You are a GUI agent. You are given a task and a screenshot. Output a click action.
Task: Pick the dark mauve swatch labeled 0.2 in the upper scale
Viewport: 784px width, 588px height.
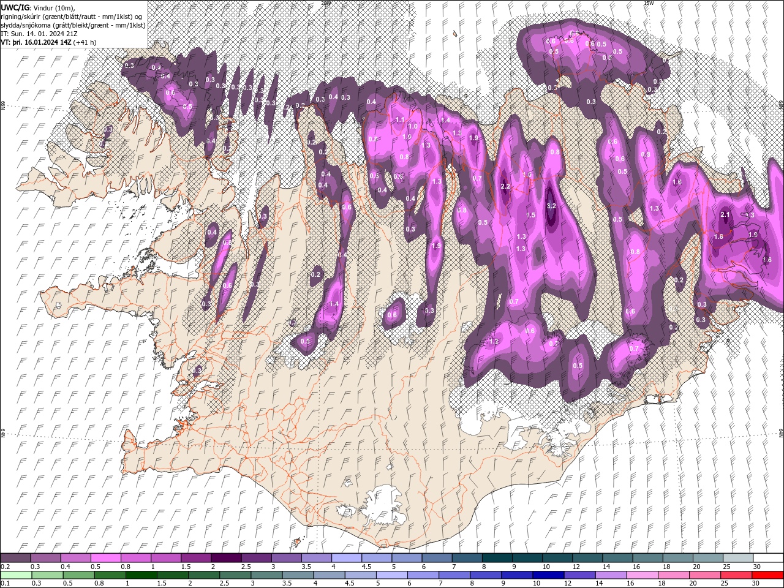click(15, 558)
